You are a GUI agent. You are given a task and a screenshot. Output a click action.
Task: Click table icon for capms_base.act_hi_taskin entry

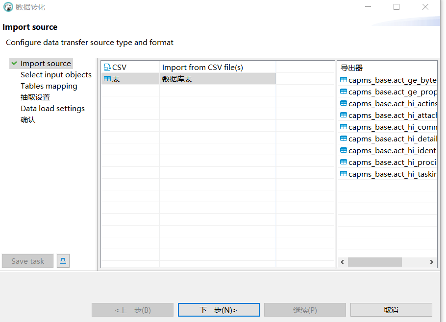[344, 174]
